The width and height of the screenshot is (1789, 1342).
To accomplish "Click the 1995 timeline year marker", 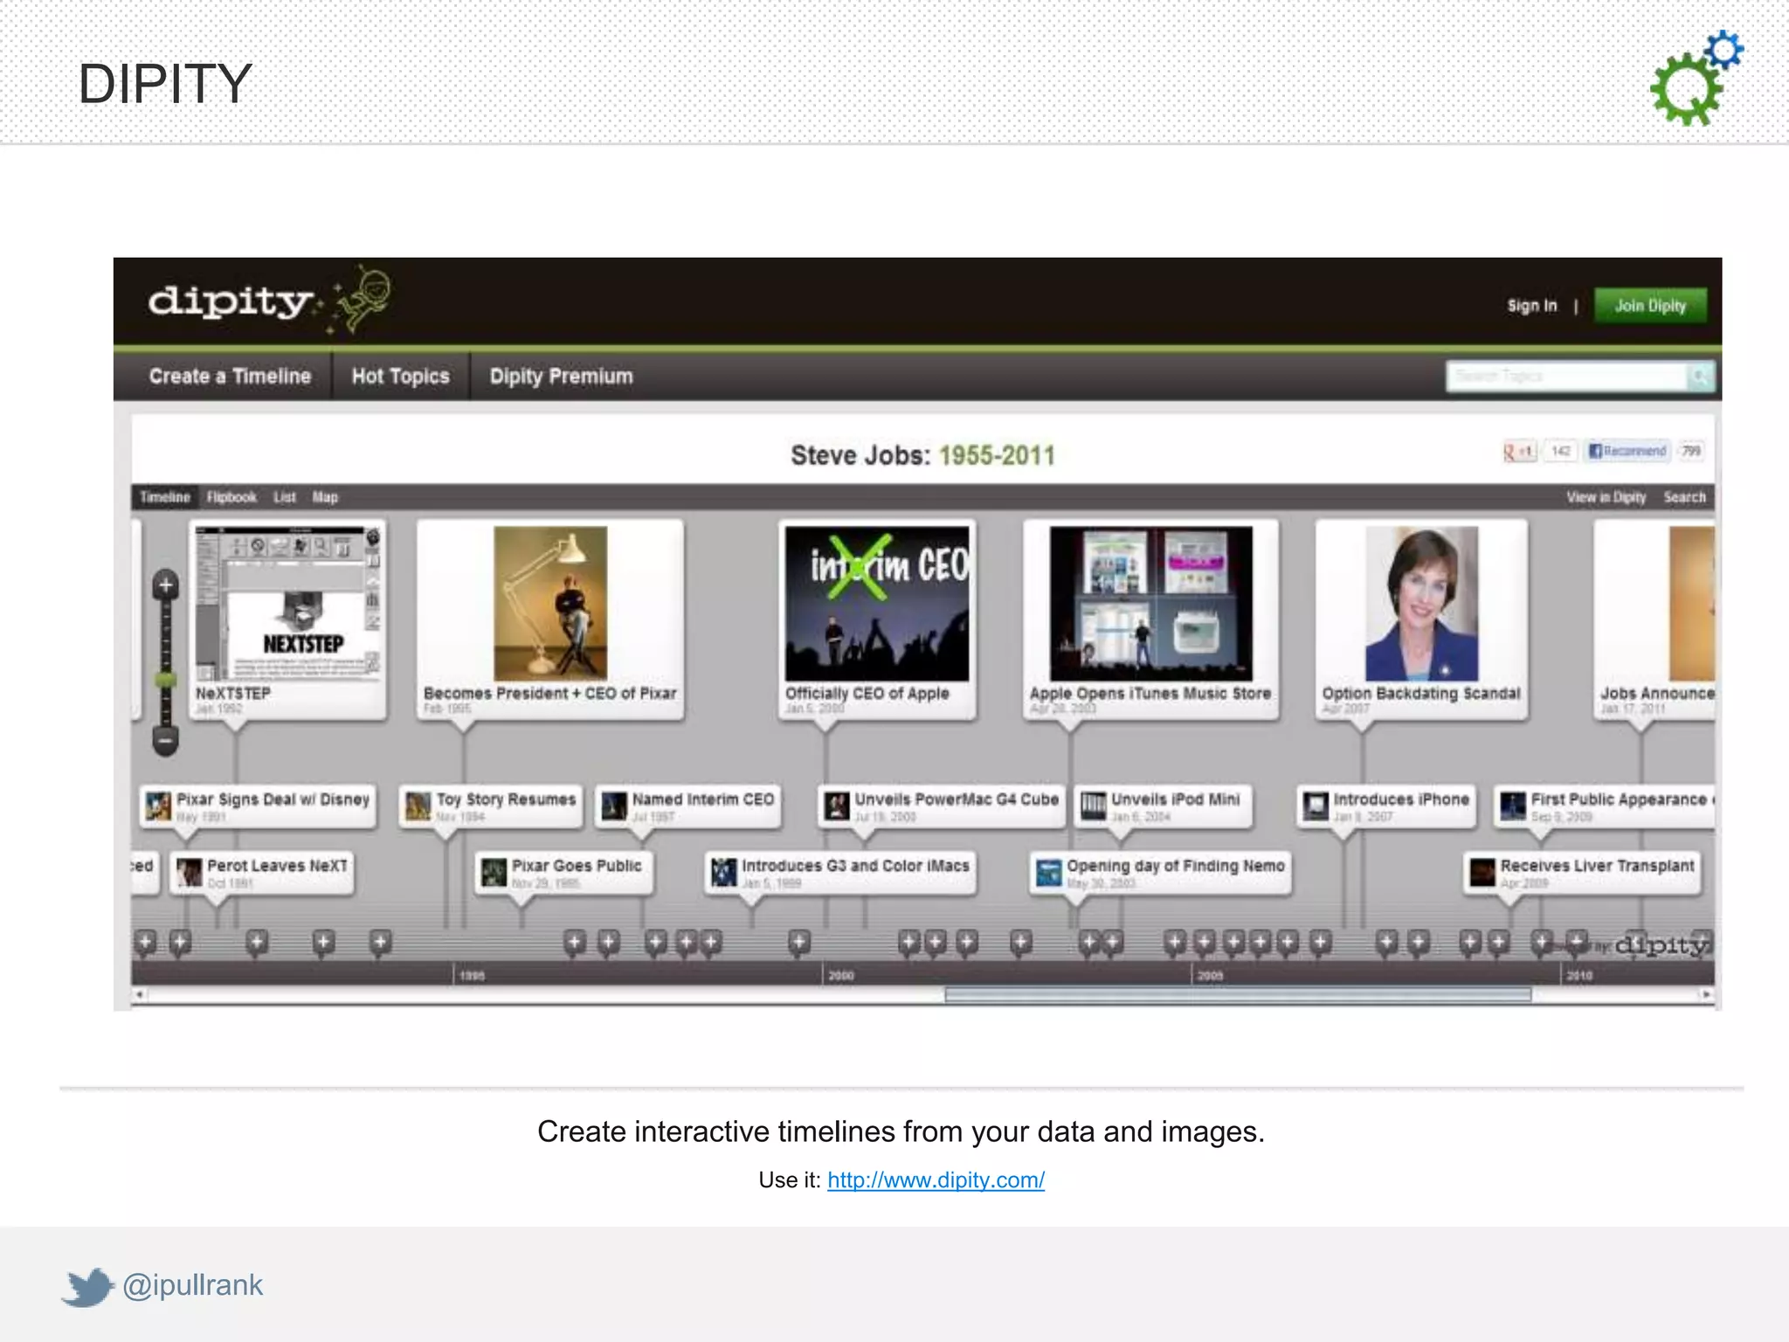I will 472,975.
